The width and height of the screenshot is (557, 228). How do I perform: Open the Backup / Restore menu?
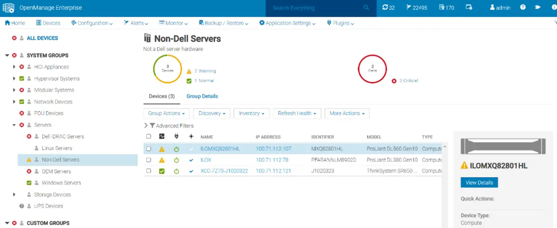223,23
